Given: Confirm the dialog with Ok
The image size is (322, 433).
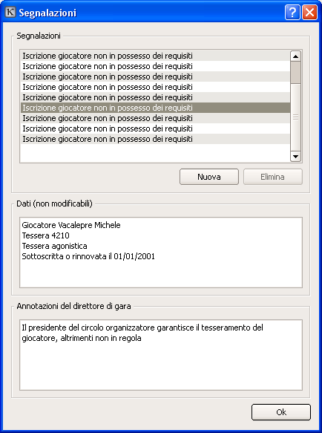Looking at the screenshot, I should [x=281, y=412].
